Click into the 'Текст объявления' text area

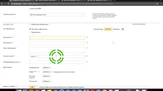[57, 50]
